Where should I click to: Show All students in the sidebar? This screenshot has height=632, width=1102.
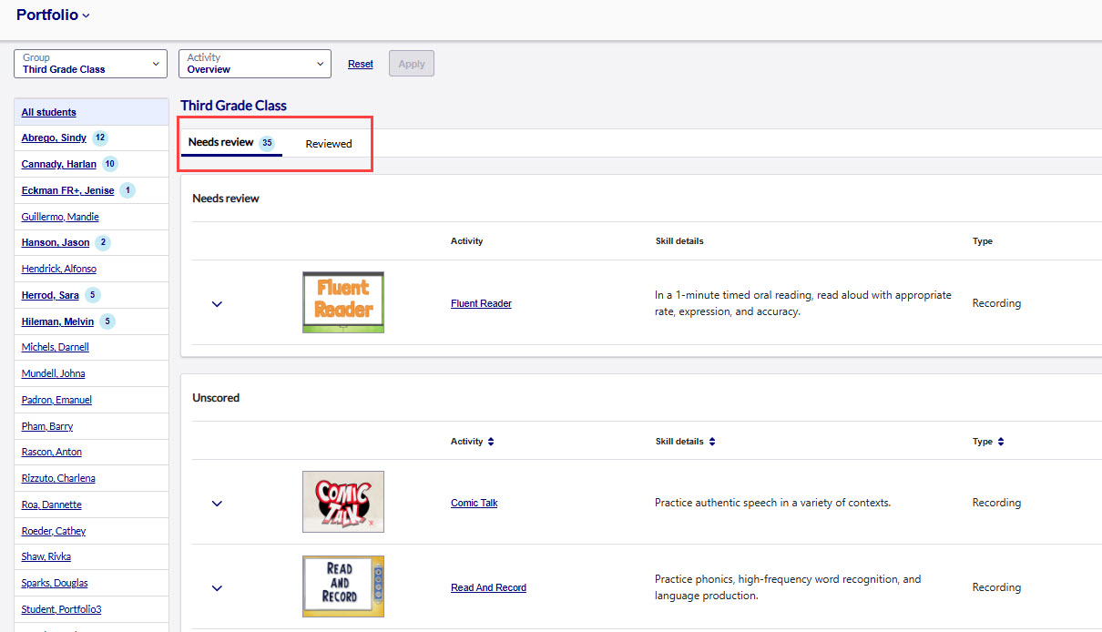pyautogui.click(x=49, y=112)
